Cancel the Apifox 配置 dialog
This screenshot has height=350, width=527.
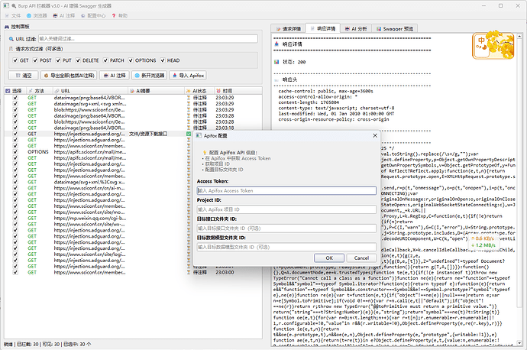361,258
